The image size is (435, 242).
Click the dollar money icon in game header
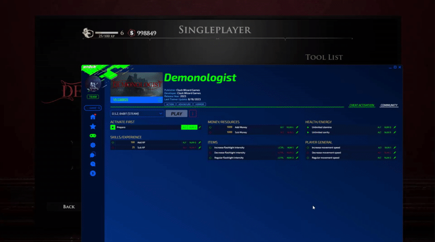131,33
